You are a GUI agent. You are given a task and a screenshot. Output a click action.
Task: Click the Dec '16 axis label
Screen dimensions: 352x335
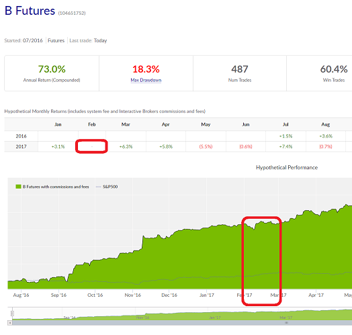pos(169,295)
